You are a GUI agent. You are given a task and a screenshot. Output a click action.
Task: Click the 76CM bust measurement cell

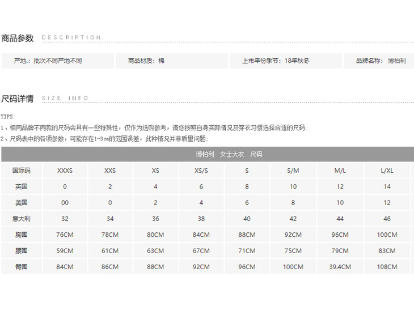(65, 235)
